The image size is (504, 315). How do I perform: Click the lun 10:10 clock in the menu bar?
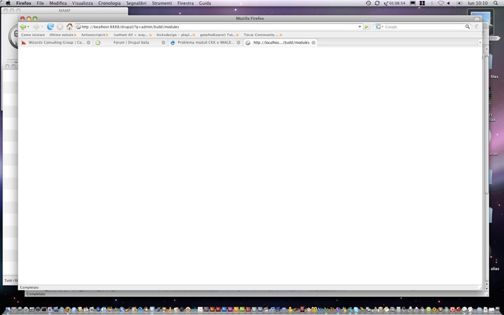(x=478, y=3)
